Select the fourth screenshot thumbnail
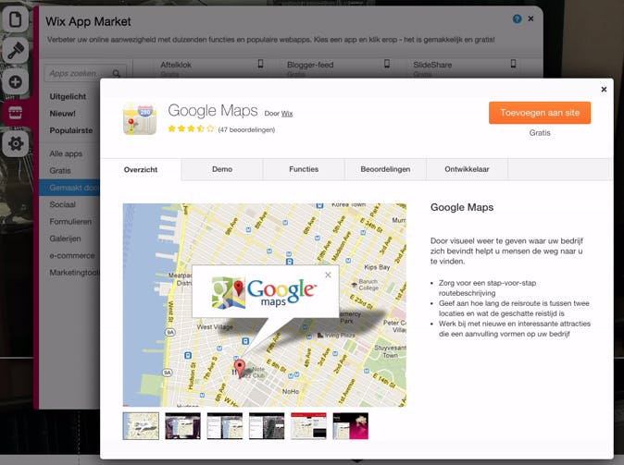This screenshot has width=624, height=465. point(267,425)
